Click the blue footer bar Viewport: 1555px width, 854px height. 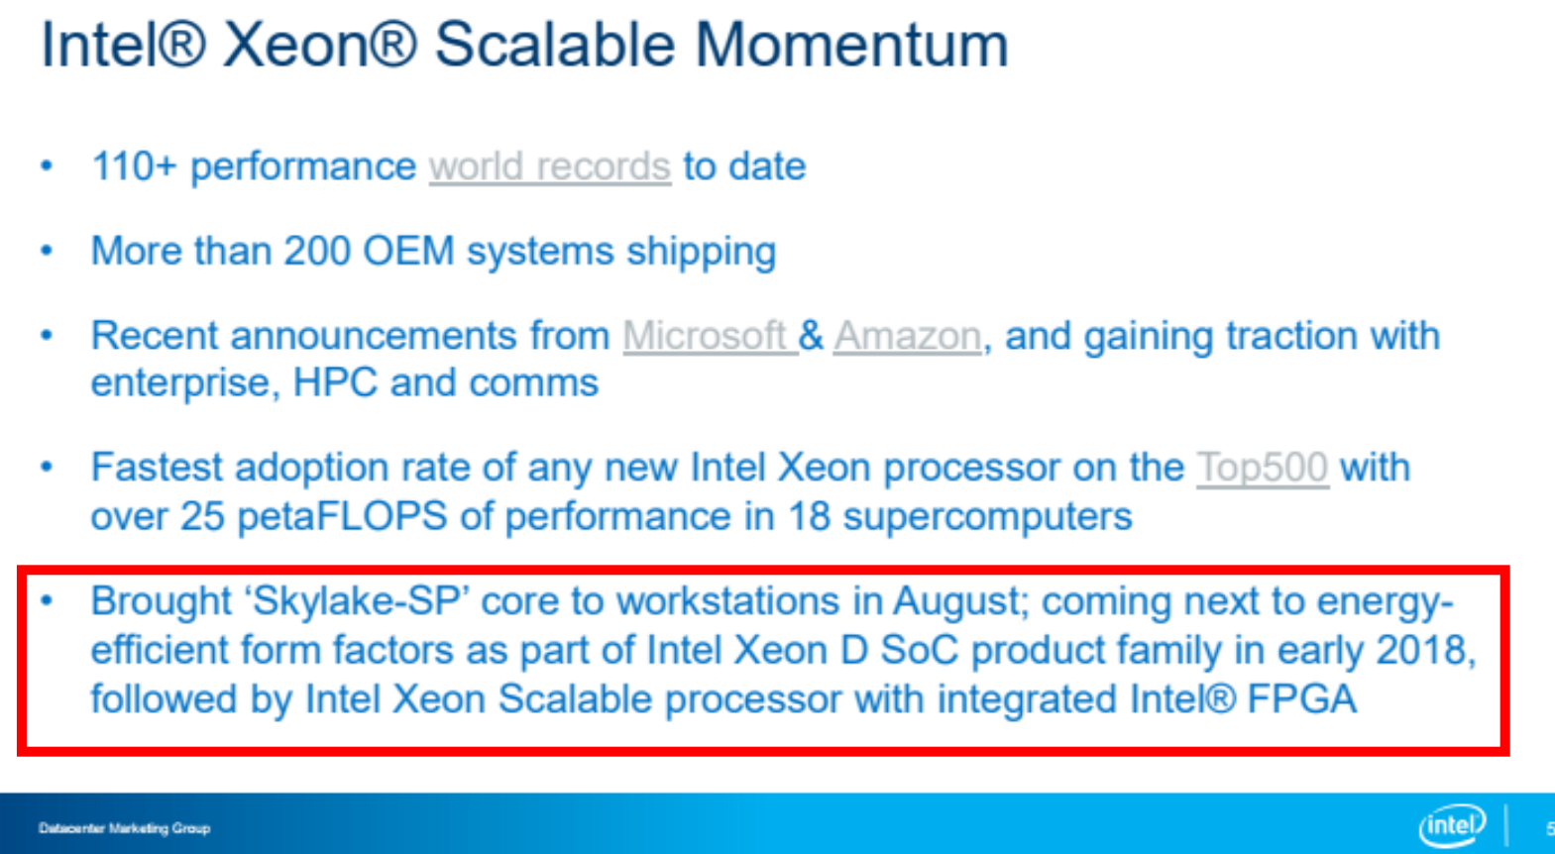(x=777, y=823)
